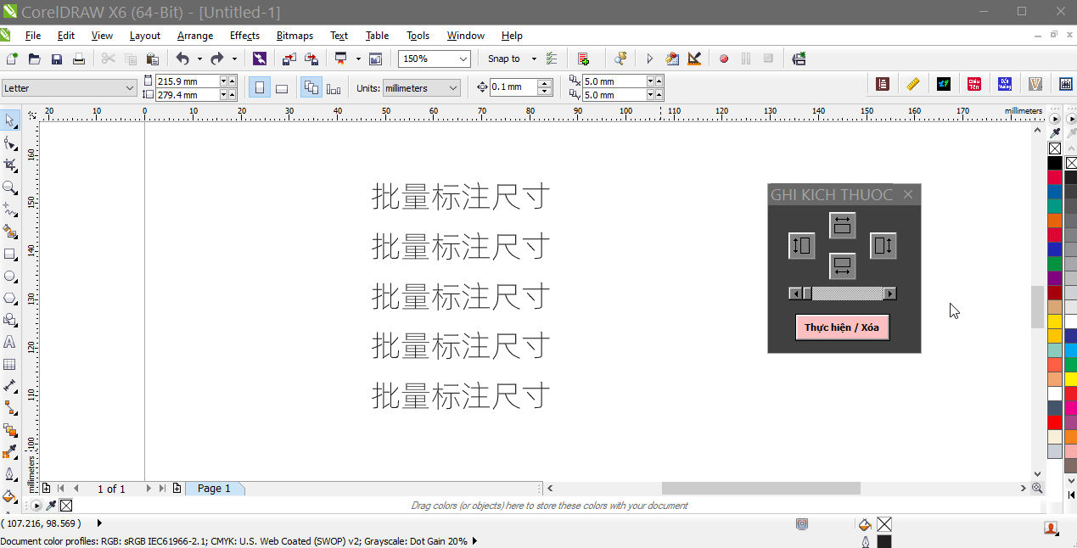This screenshot has width=1077, height=548.
Task: Open the Letter page size dropdown
Action: 130,88
